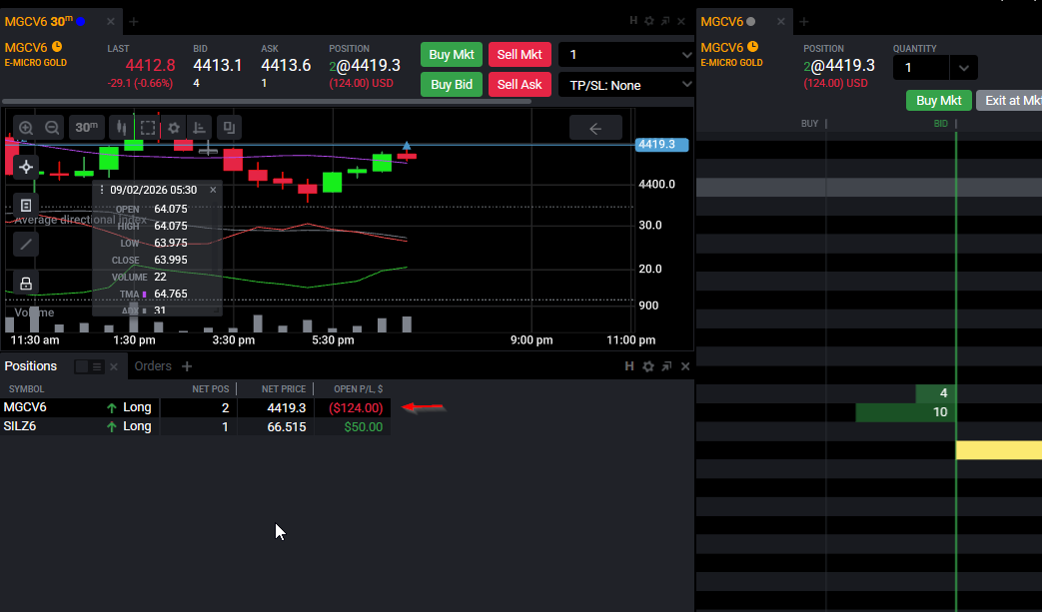Click the Exit at Mkt button
The width and height of the screenshot is (1042, 612).
point(1010,100)
